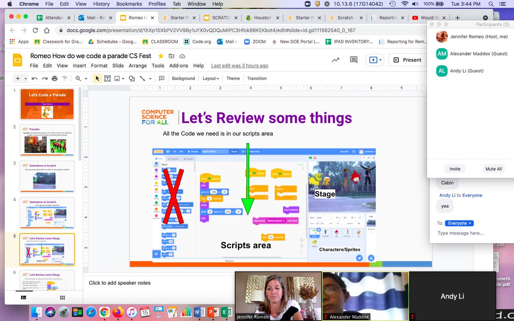Screen dimensions: 514x321
Task: Click Mute All in Participants panel
Action: [x=493, y=169]
